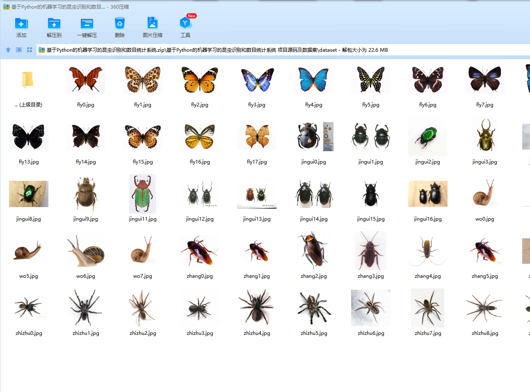
Task: Select the jingui13.jpg thumbnail
Action: pos(257,194)
